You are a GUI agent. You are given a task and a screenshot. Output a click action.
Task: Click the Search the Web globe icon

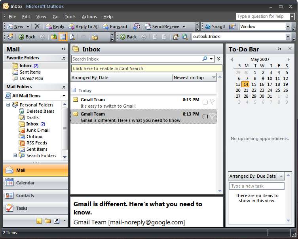pyautogui.click(x=185, y=37)
